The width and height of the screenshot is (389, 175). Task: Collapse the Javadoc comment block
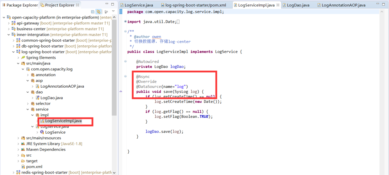point(125,31)
